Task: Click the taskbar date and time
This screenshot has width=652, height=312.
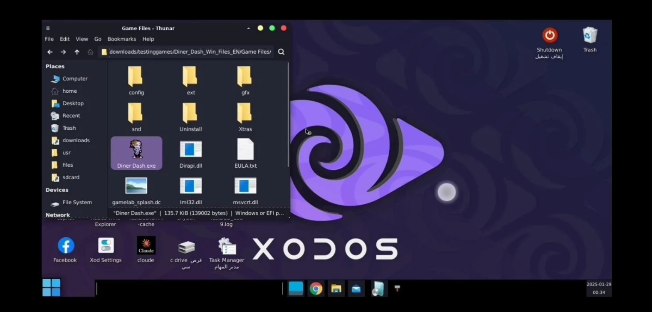Action: point(599,288)
